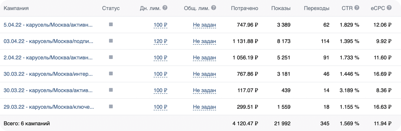The width and height of the screenshot is (401, 131).
Task: Click the Всего: 6 кампаний summary row
Action: 27,123
